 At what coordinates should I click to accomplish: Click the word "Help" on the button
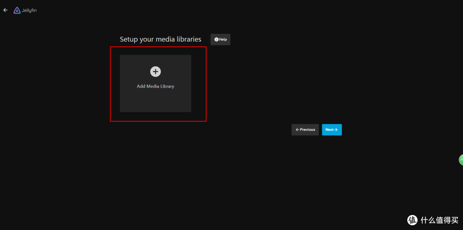tap(223, 39)
